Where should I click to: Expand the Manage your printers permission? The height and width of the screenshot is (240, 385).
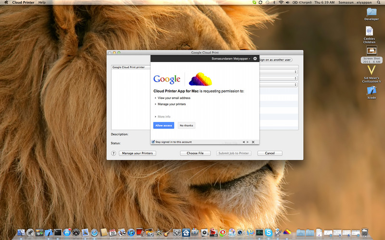click(156, 104)
